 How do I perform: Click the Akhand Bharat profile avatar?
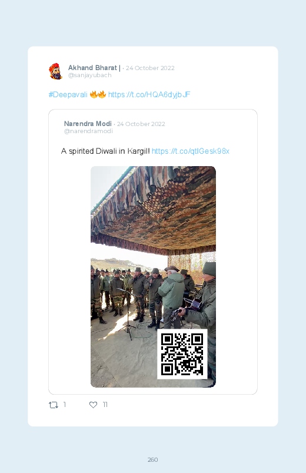point(55,71)
